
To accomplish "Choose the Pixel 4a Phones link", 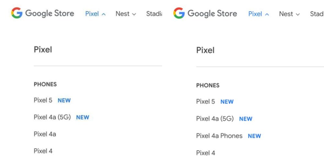I will 219,136.
